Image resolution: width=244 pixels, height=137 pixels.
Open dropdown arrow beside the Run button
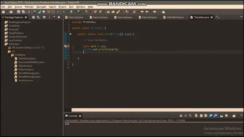pos(75,12)
